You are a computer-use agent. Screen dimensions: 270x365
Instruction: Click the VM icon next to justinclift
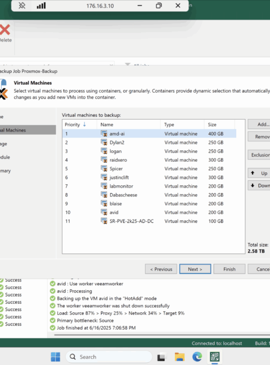pos(103,177)
